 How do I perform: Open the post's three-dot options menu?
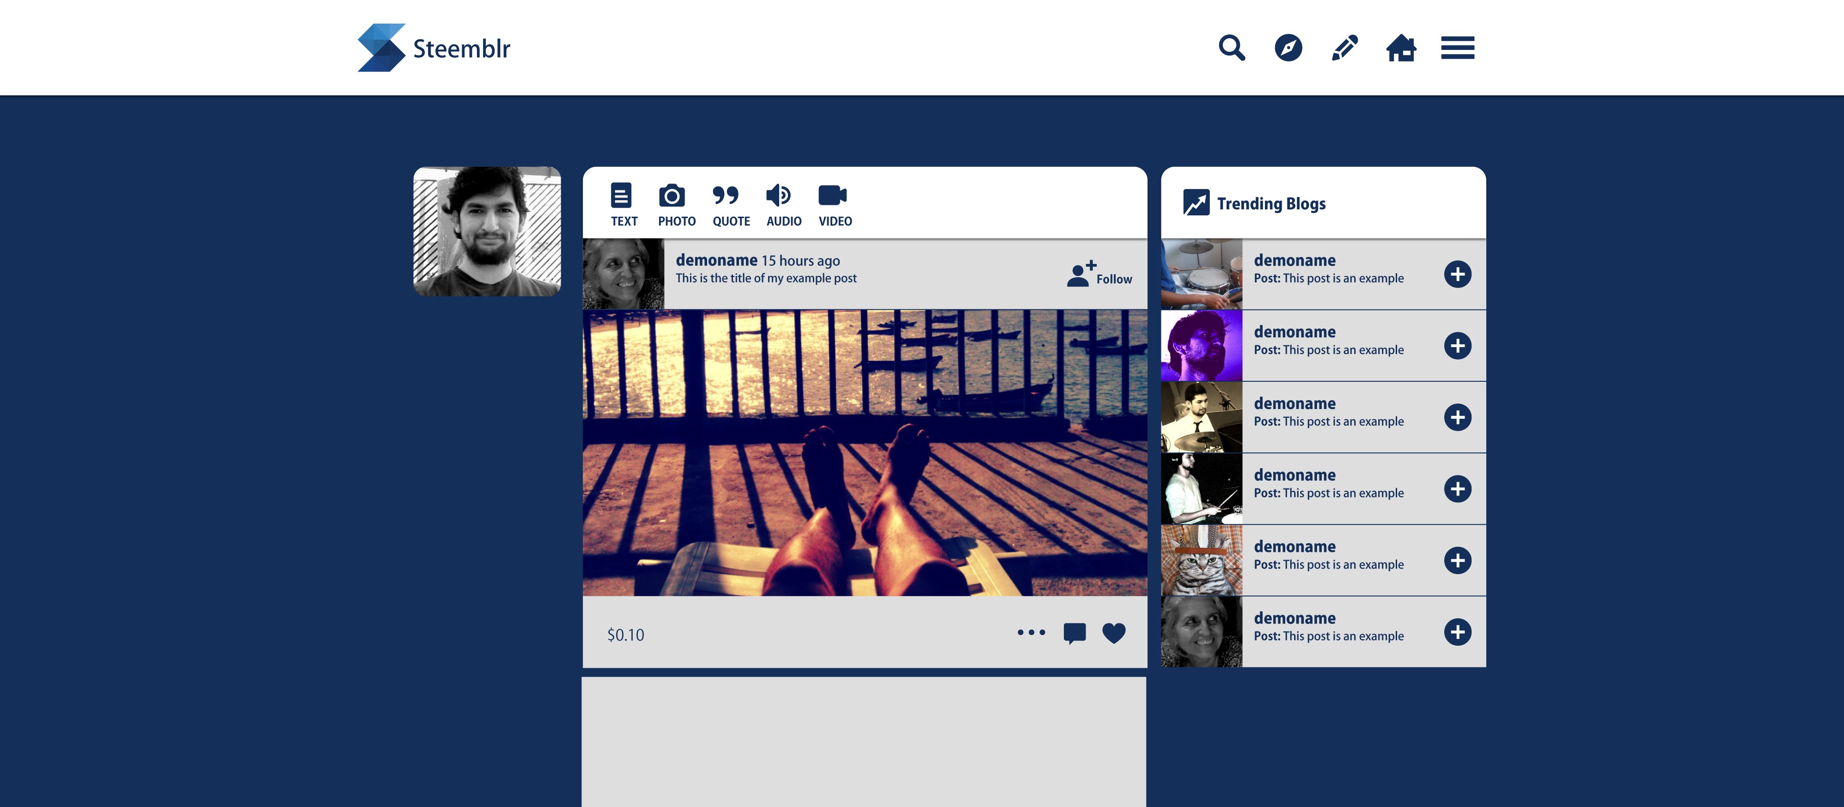tap(1031, 632)
